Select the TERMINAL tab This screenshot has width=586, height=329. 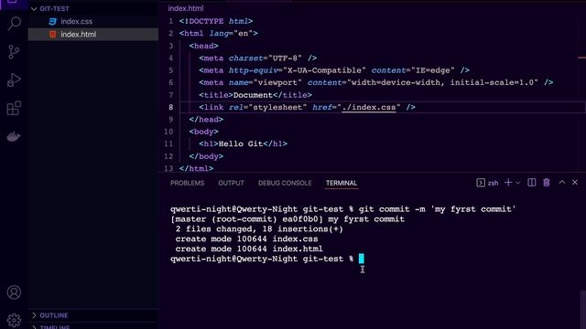pyautogui.click(x=342, y=183)
